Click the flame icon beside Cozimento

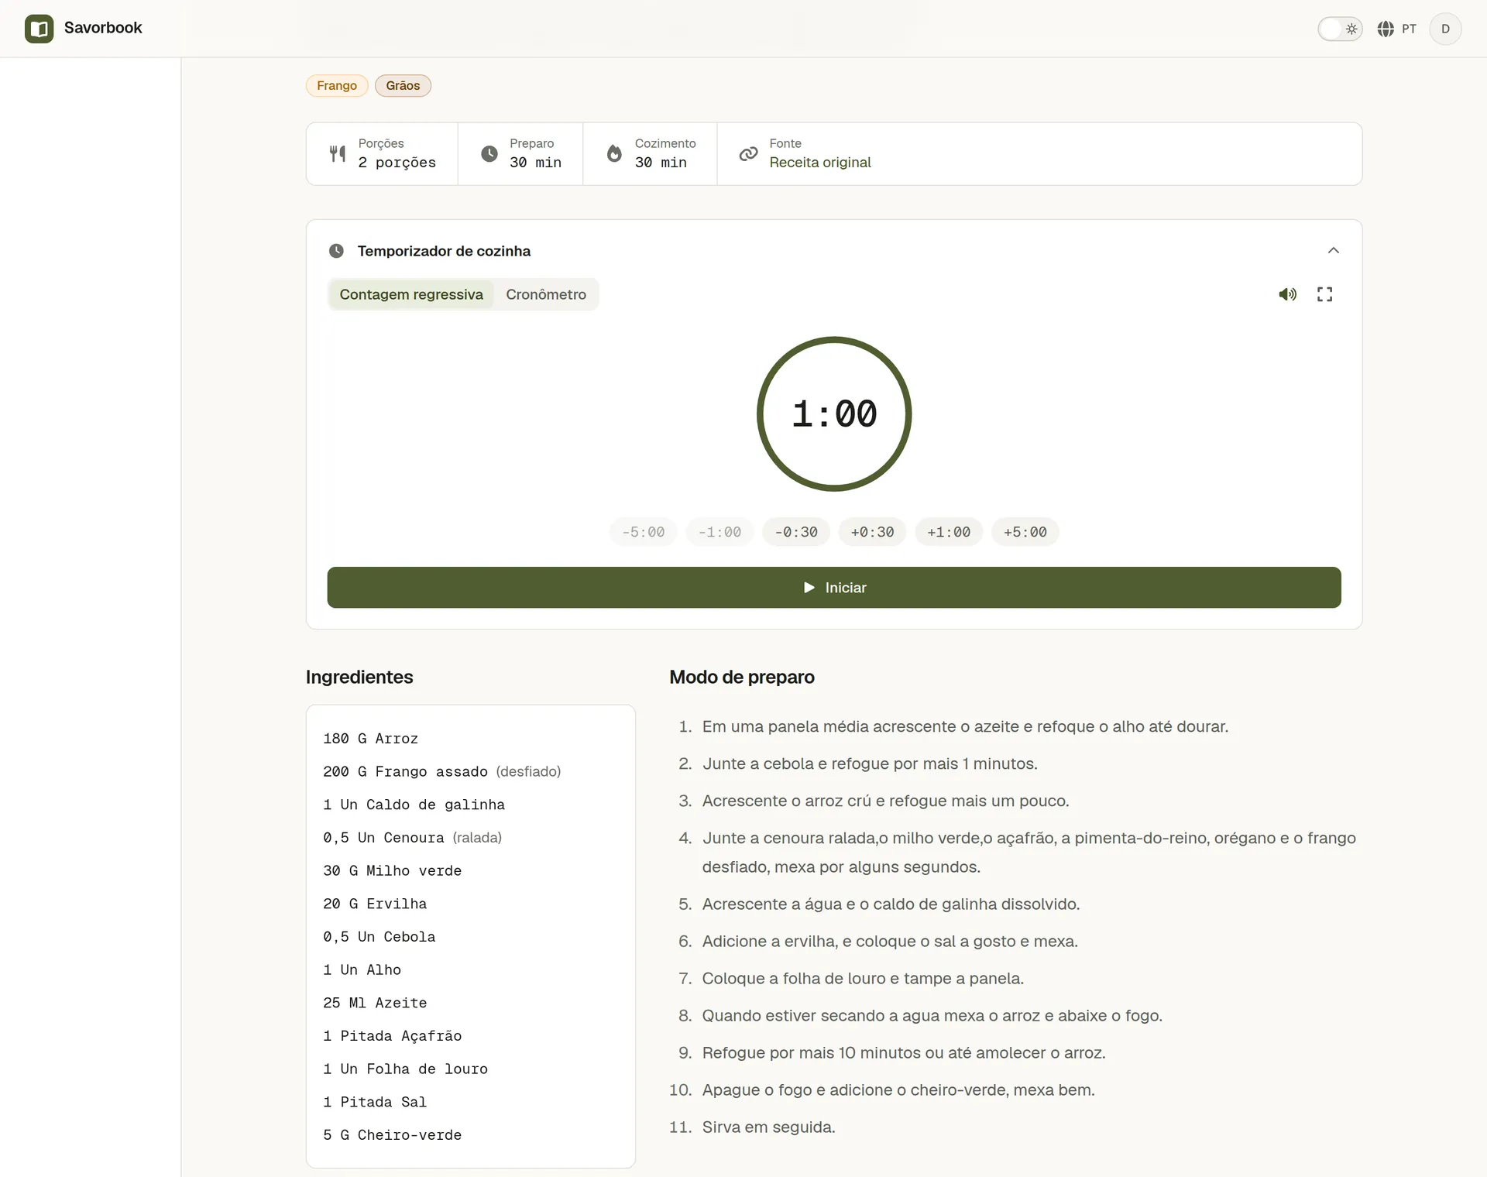[x=614, y=153]
